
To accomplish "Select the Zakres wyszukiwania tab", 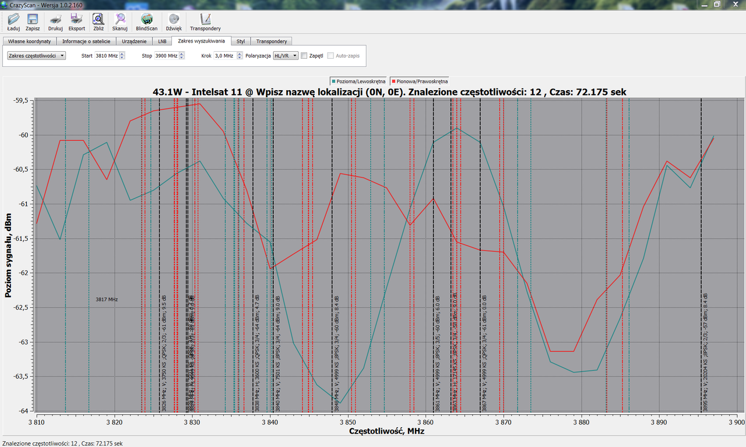I will tap(202, 41).
